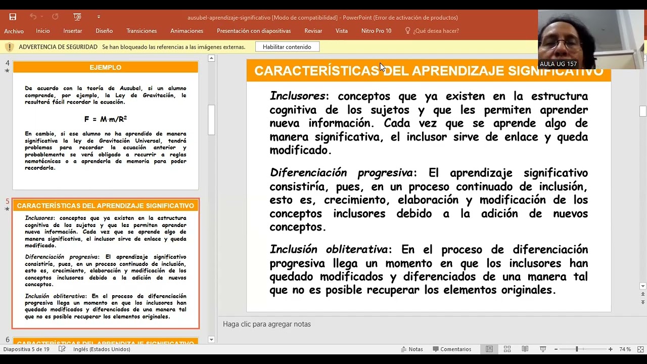Viewport: 647px width, 364px height.
Task: Click the AULA UG 157 webcam overlay
Action: [x=592, y=39]
